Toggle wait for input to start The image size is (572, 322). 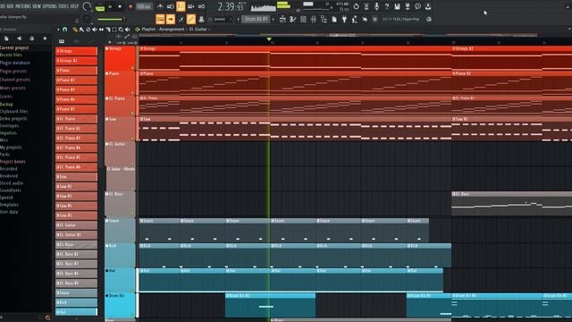tap(171, 6)
